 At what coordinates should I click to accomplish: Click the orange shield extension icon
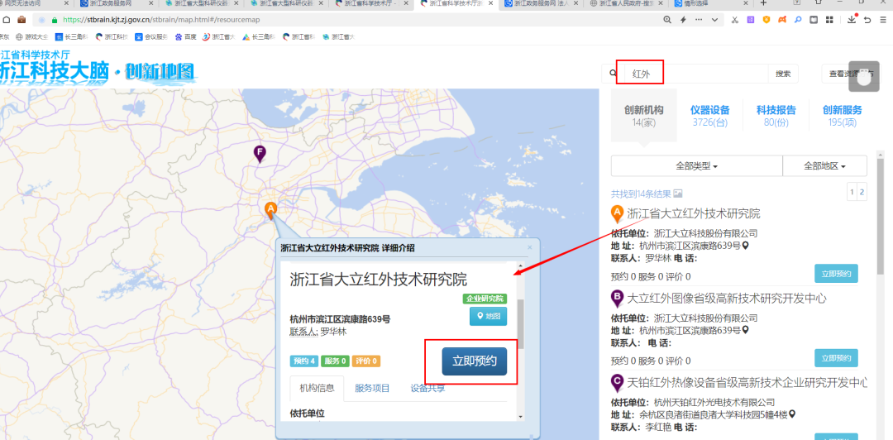[x=766, y=20]
